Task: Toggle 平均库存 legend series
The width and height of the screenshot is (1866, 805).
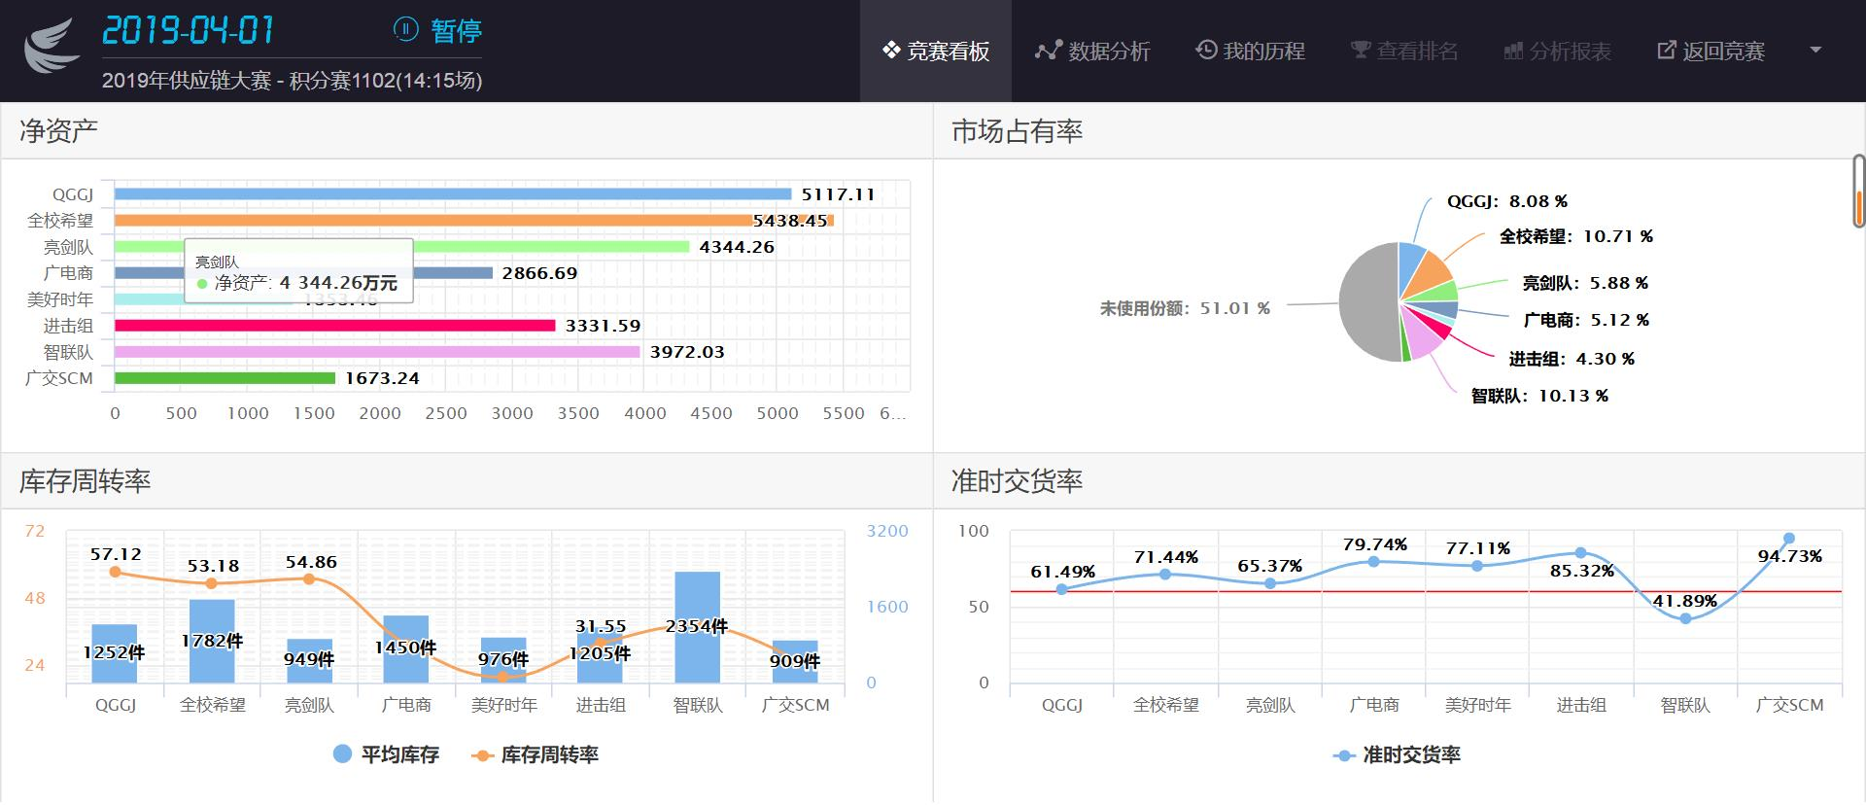Action: click(x=386, y=754)
